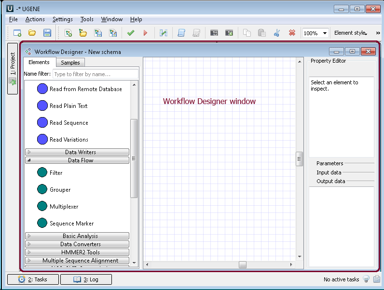Click the elements list vertical scrollbar thumb

coord(134,158)
